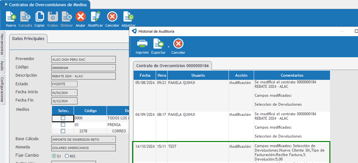
Task: Open the Base Cálculo dropdown
Action: 113,139
